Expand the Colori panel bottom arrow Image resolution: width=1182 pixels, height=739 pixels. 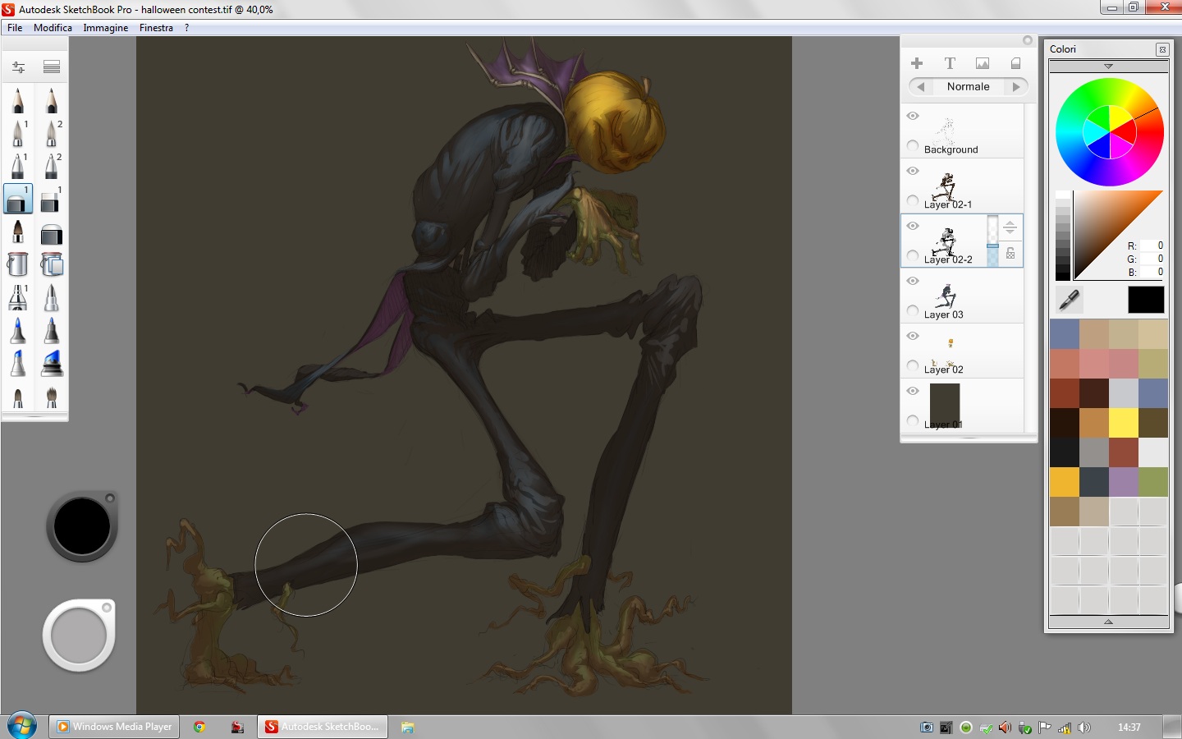pyautogui.click(x=1108, y=622)
